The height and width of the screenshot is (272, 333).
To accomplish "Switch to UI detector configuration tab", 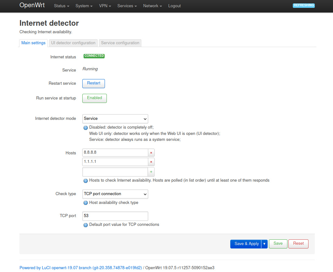I will pos(73,43).
